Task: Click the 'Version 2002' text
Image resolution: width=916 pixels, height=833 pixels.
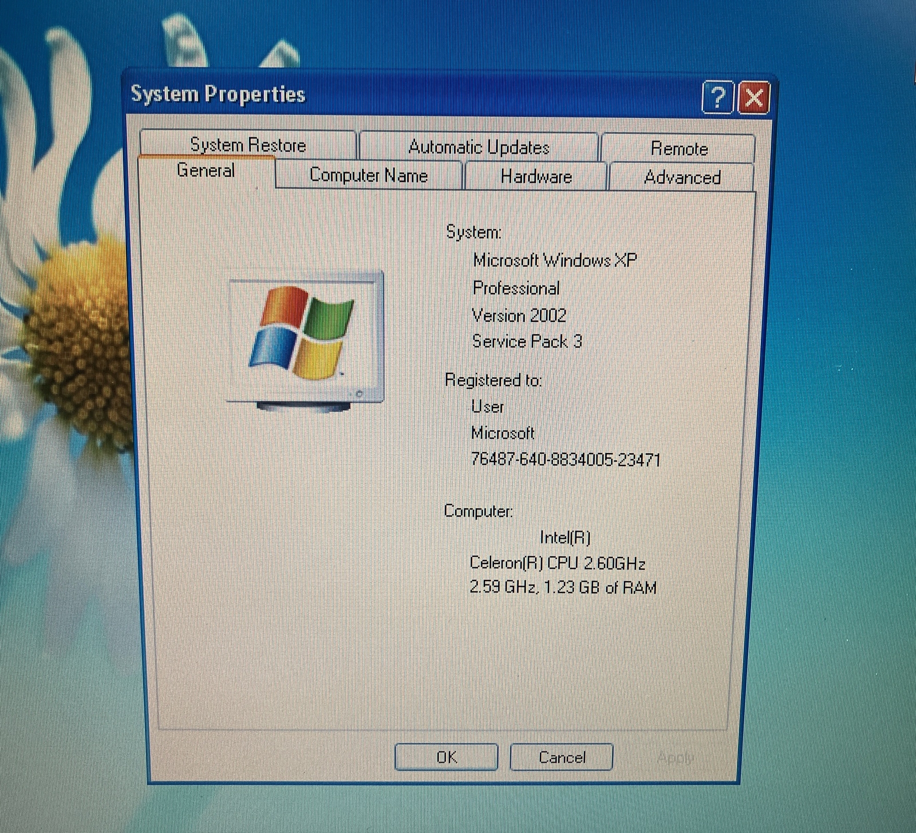Action: (519, 315)
